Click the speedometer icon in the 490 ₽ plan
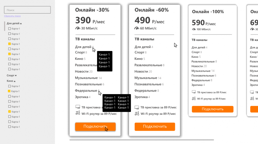 coord(137,28)
